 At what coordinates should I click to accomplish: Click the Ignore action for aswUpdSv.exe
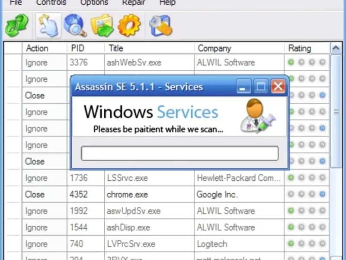[45, 211]
